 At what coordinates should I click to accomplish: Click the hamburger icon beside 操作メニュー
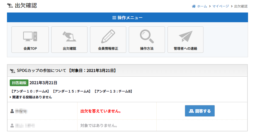pos(114,18)
